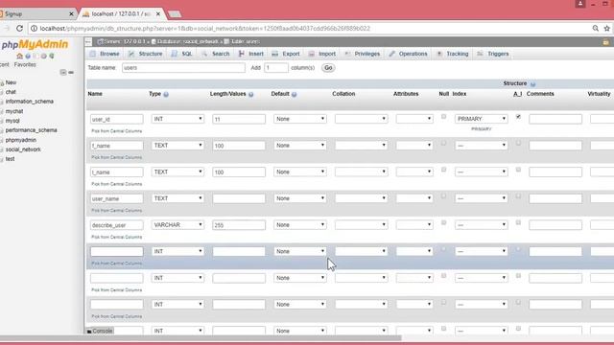This screenshot has width=614, height=345.
Task: Click the Length/Values help icon
Action: (251, 94)
